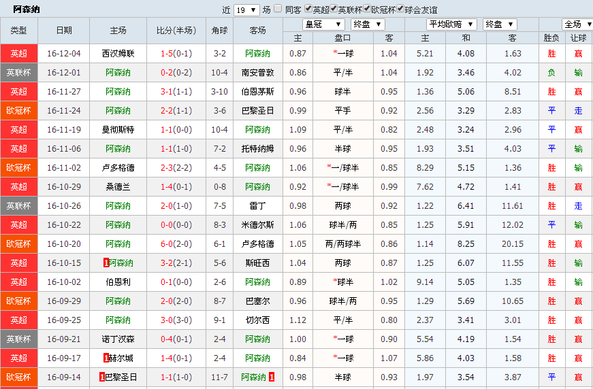Click home team 桑德兰
Screen dimensions: 593x389
pos(118,187)
